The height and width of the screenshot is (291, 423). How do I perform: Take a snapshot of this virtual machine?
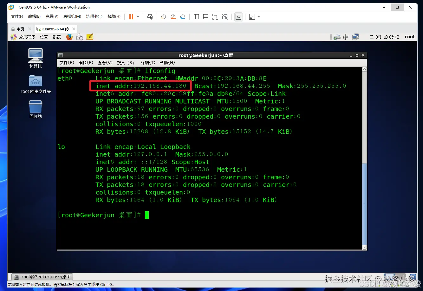(x=163, y=17)
